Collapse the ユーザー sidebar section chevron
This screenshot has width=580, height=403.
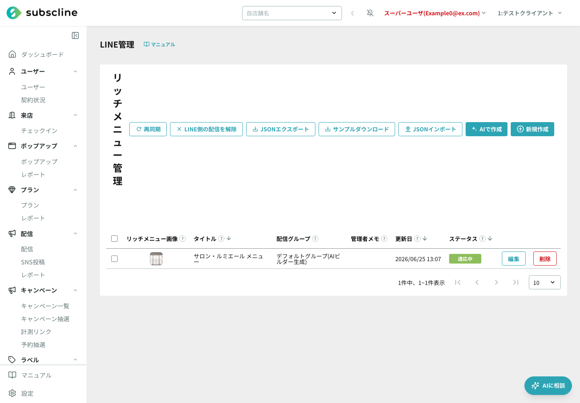(x=75, y=71)
